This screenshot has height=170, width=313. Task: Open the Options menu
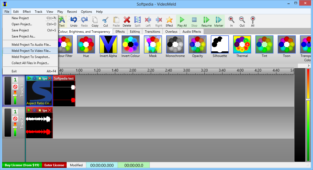coord(87,12)
